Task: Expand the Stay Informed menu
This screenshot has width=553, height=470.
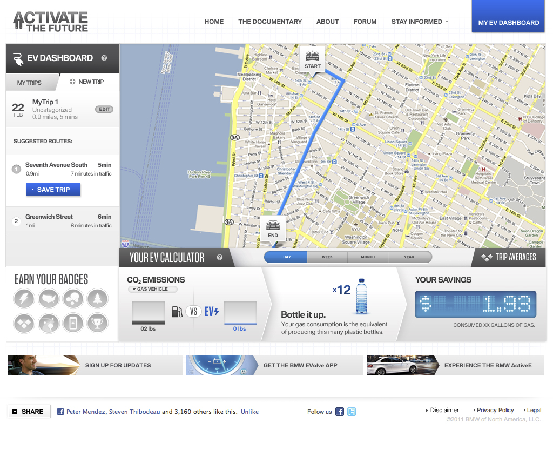Action: [x=420, y=22]
